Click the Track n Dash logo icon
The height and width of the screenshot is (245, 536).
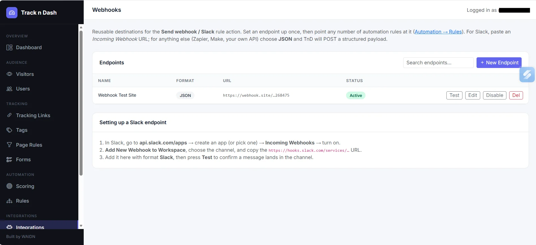tap(12, 13)
